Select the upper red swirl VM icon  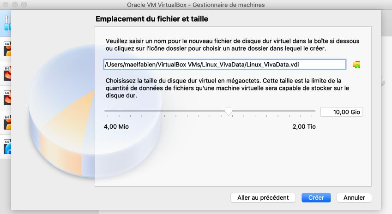pyautogui.click(x=7, y=73)
